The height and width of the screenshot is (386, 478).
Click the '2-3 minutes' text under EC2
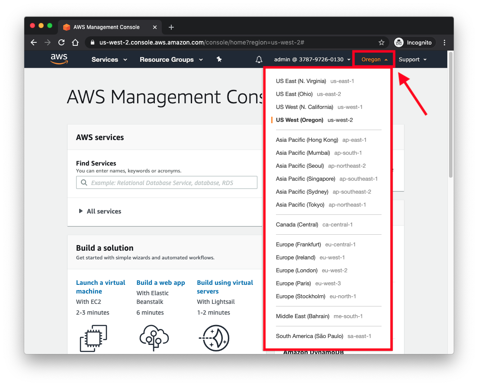93,313
